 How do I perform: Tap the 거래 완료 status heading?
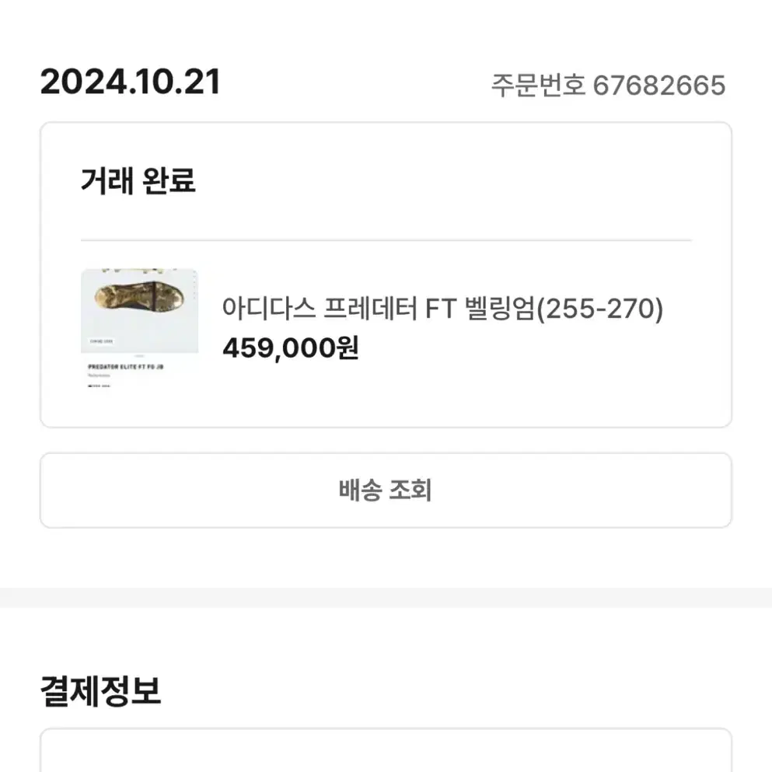[x=138, y=180]
